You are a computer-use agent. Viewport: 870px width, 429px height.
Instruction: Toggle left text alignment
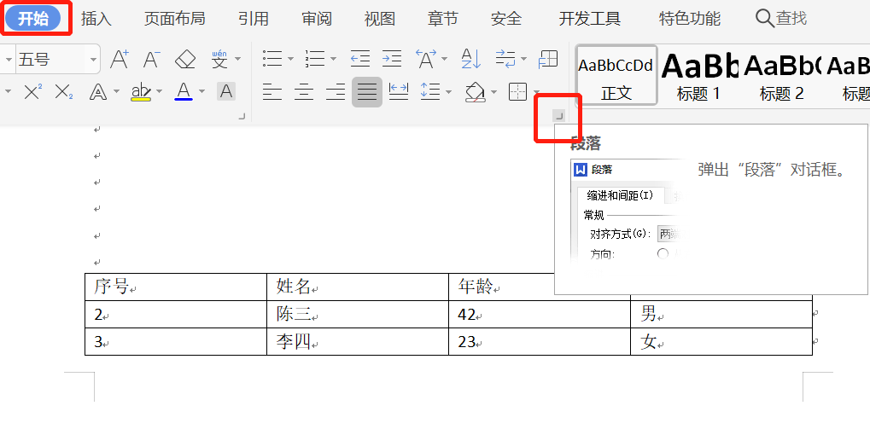coord(272,91)
